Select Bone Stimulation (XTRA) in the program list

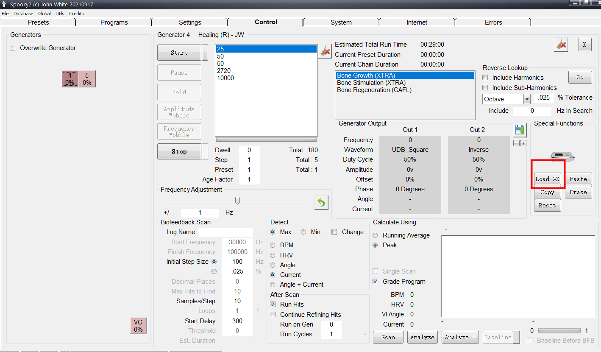click(371, 83)
